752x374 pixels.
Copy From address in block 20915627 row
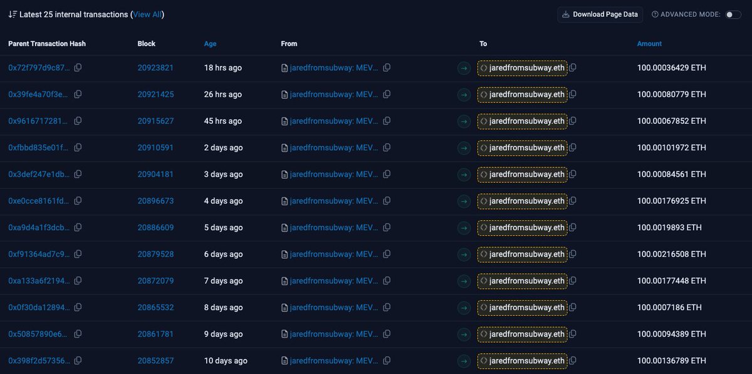(387, 121)
